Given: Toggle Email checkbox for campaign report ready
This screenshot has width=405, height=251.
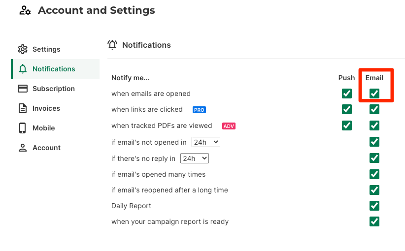Looking at the screenshot, I should 374,221.
